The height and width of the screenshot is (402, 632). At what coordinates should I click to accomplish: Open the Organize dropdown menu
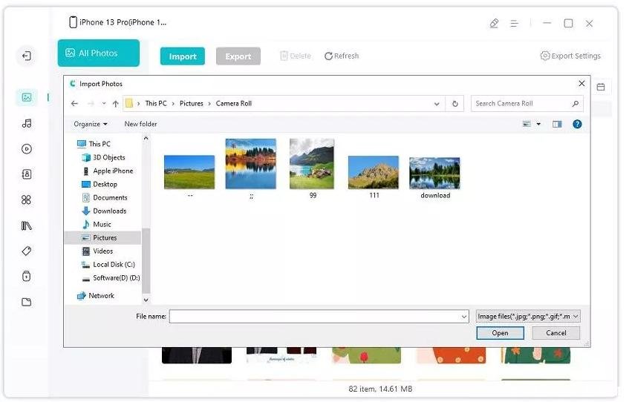point(91,124)
